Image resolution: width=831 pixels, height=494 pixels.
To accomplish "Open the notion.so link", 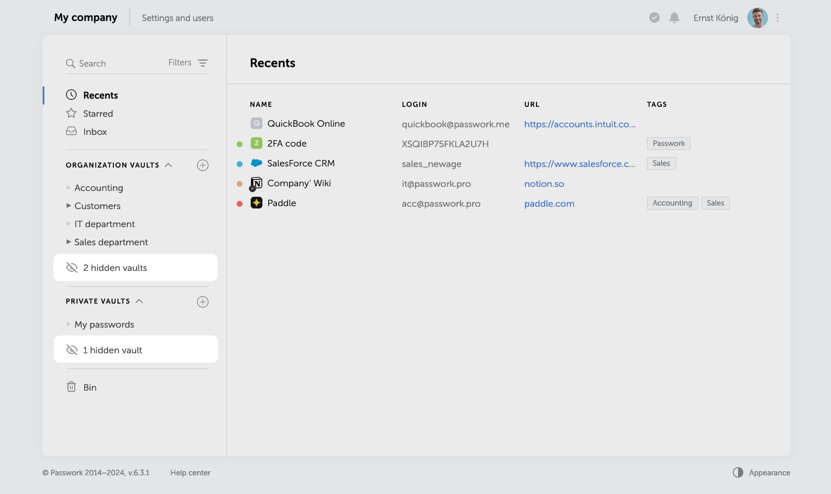I will coord(544,183).
